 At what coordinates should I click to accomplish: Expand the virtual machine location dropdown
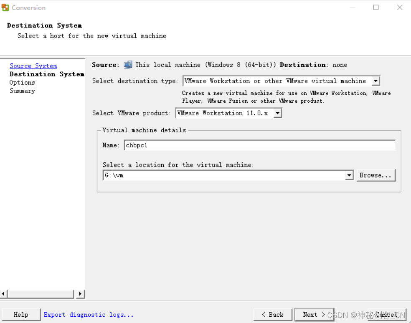click(x=349, y=175)
